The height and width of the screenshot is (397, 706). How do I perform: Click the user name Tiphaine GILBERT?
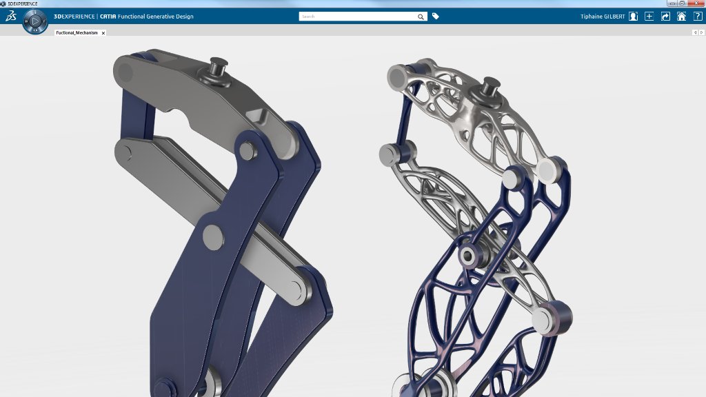pyautogui.click(x=603, y=17)
